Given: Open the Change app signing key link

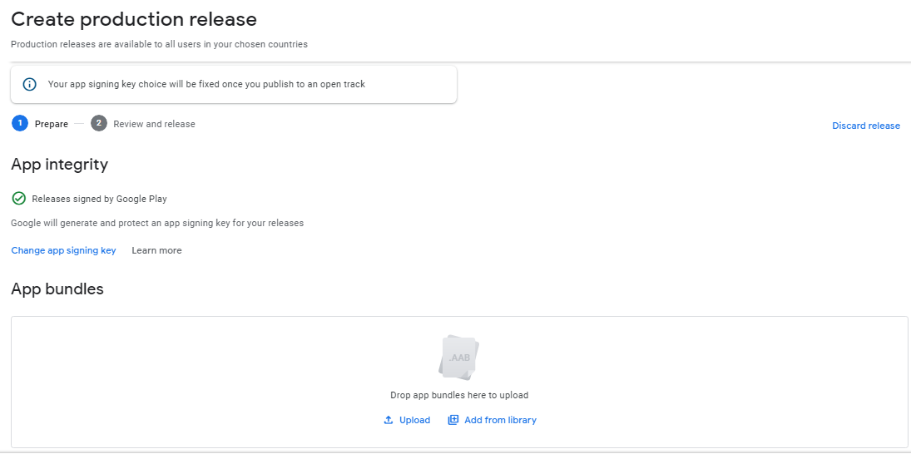Looking at the screenshot, I should (63, 250).
